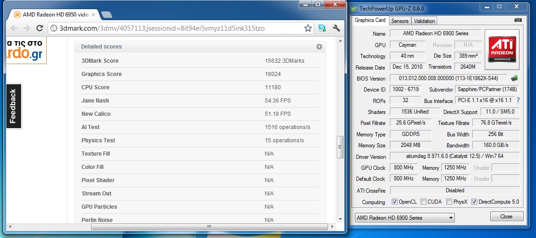Toggle the OpenCL checkbox
Viewport: 536px width, 238px height.
394,201
